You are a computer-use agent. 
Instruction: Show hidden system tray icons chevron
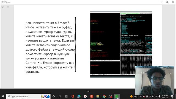coord(141,97)
